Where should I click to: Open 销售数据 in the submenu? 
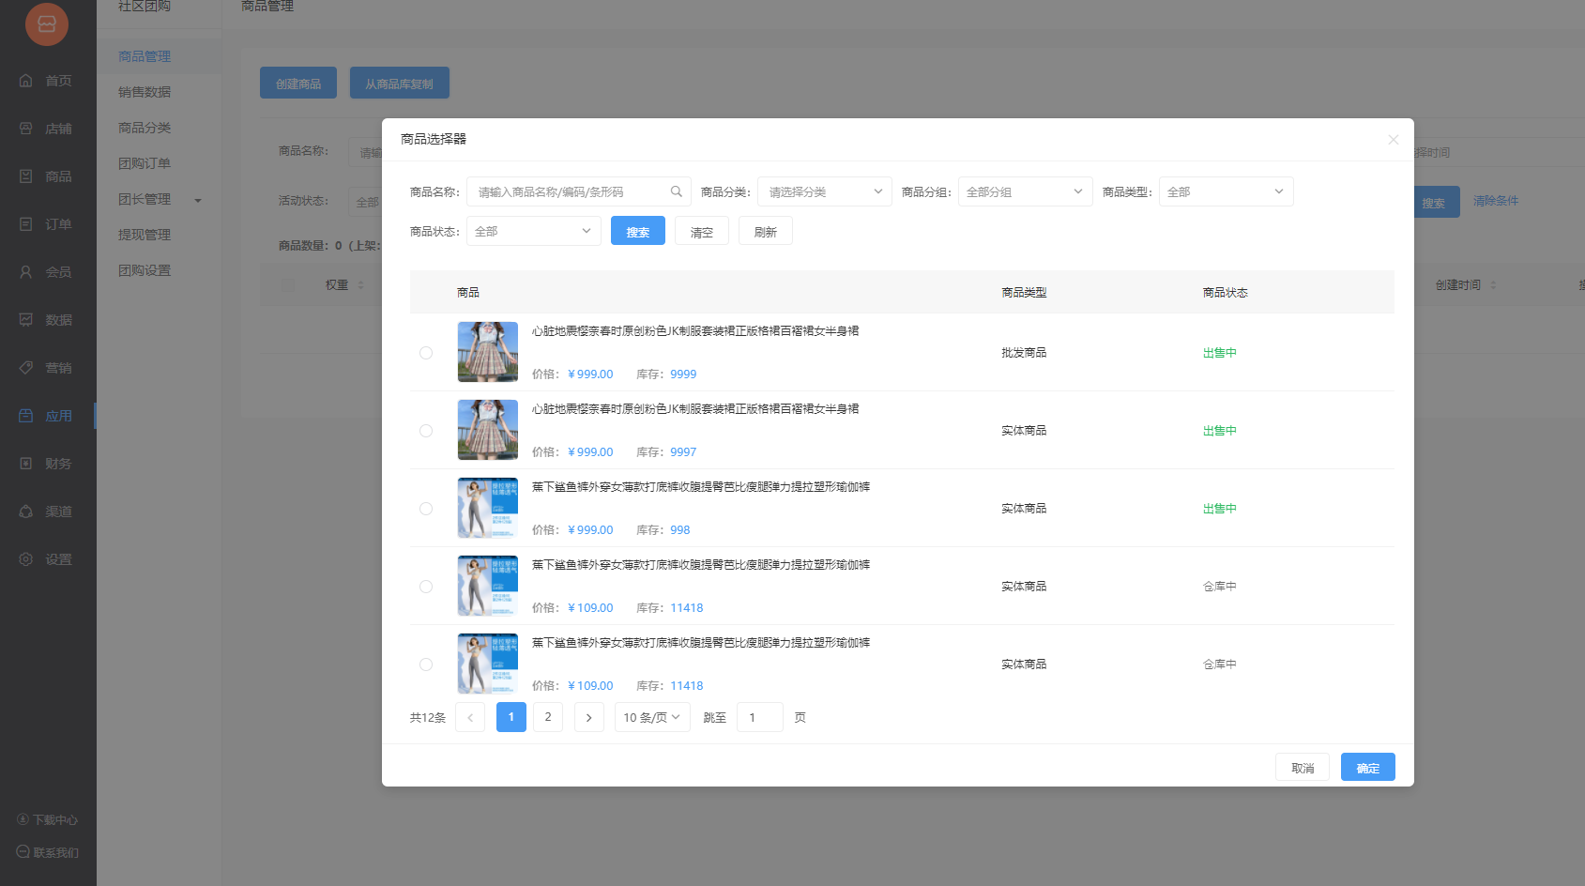[145, 92]
